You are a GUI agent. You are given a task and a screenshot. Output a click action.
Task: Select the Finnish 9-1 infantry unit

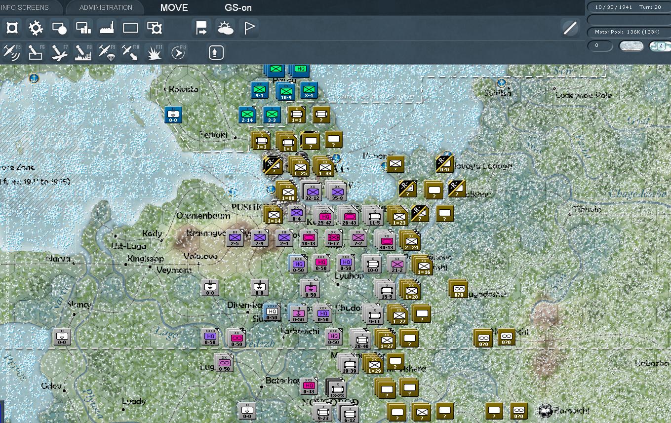(x=260, y=90)
